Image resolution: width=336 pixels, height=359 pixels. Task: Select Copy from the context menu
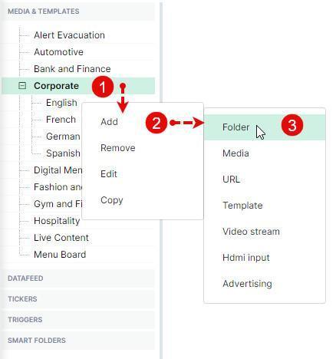click(x=112, y=200)
